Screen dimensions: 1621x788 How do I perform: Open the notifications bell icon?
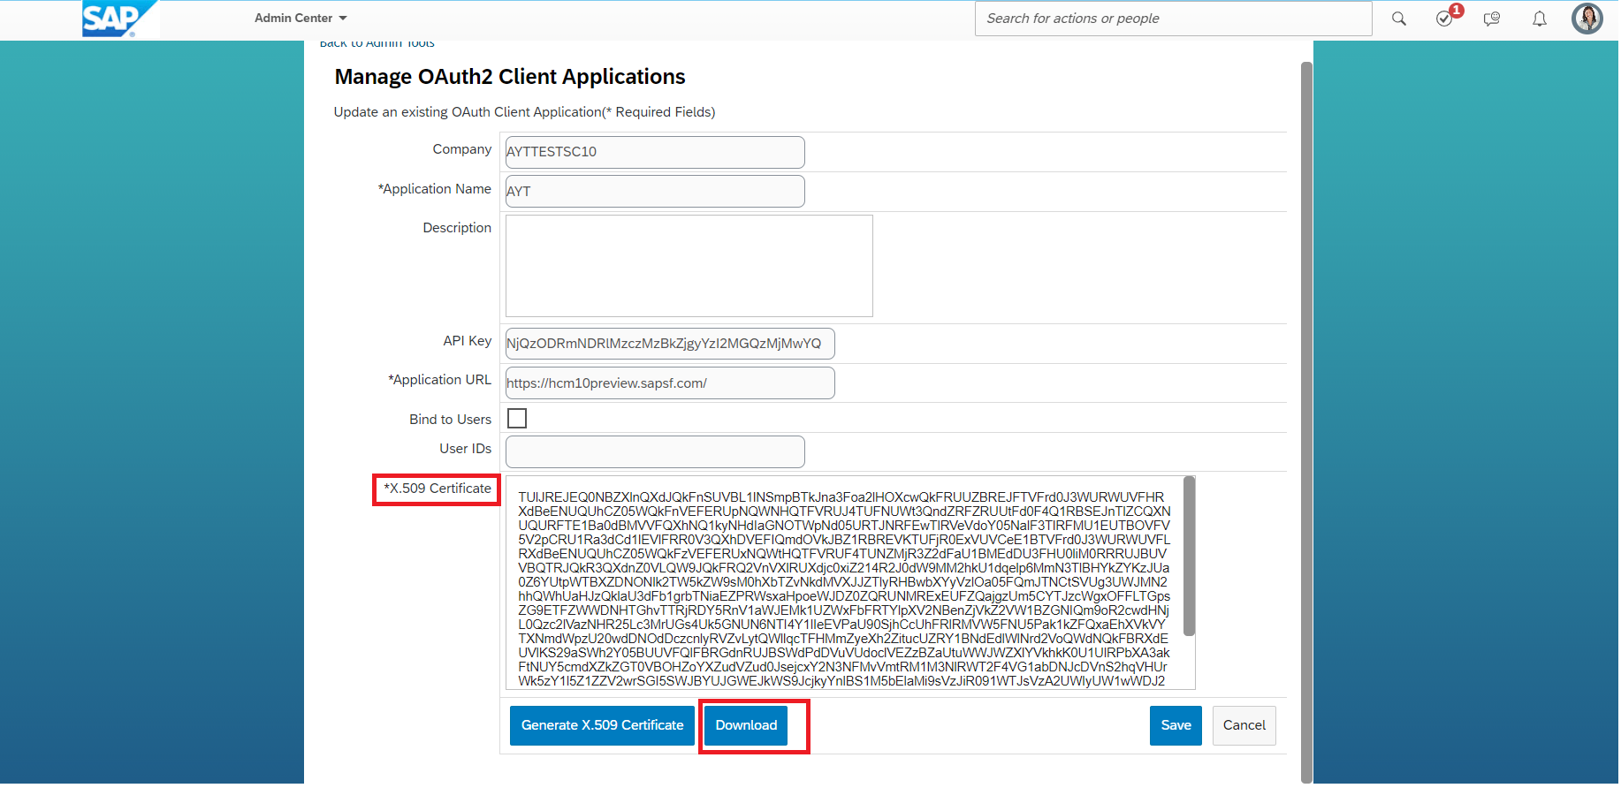[x=1539, y=19]
